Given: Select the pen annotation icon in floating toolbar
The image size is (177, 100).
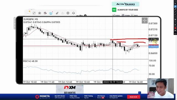Looking at the screenshot, I should [x=57, y=13].
